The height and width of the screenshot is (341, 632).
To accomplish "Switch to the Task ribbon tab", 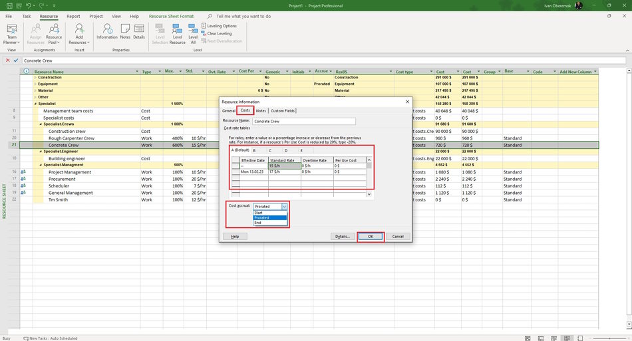I will pos(26,16).
